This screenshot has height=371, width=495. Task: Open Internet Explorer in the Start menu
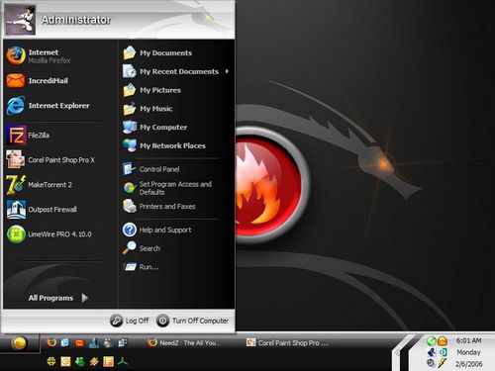click(49, 106)
